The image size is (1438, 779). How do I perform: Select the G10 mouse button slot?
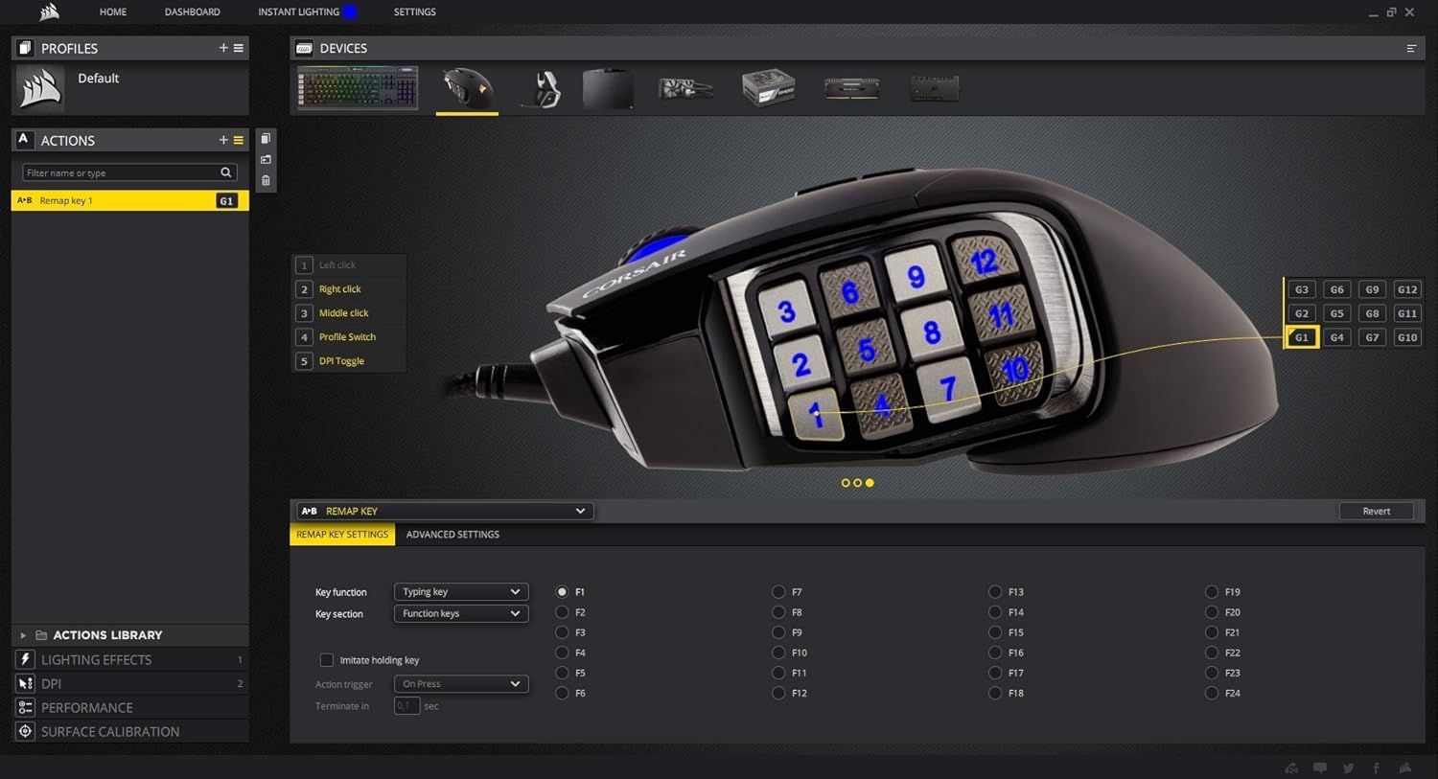1407,336
